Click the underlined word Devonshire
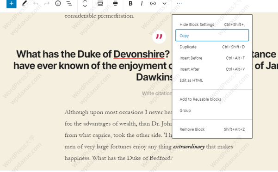The height and width of the screenshot is (172, 278). click(139, 54)
